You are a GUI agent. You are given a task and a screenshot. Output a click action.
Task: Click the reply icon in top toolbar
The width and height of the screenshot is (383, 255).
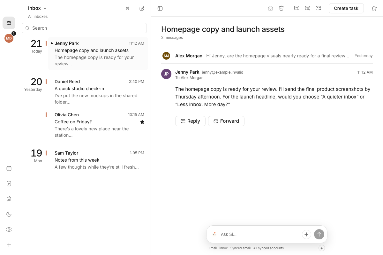coord(297,8)
